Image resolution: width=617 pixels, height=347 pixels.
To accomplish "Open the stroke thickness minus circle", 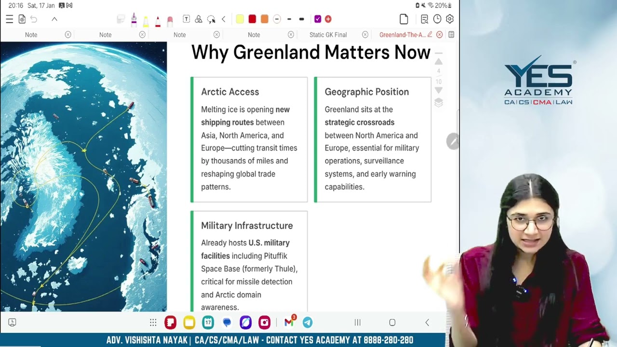I will pyautogui.click(x=277, y=19).
